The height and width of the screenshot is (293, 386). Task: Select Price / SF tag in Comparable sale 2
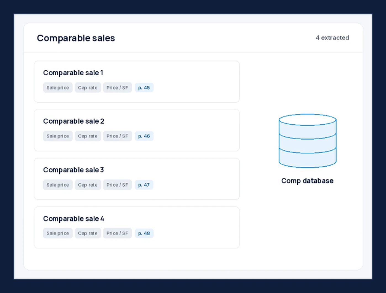(117, 136)
